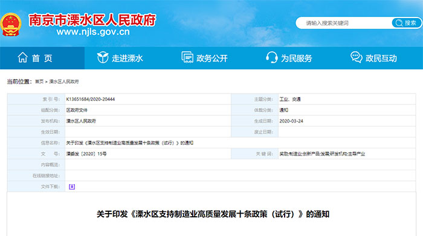Image resolution: width=423 pixels, height=236 pixels.
Task: Click the 信息名称 row title value
Action: pyautogui.click(x=130, y=143)
